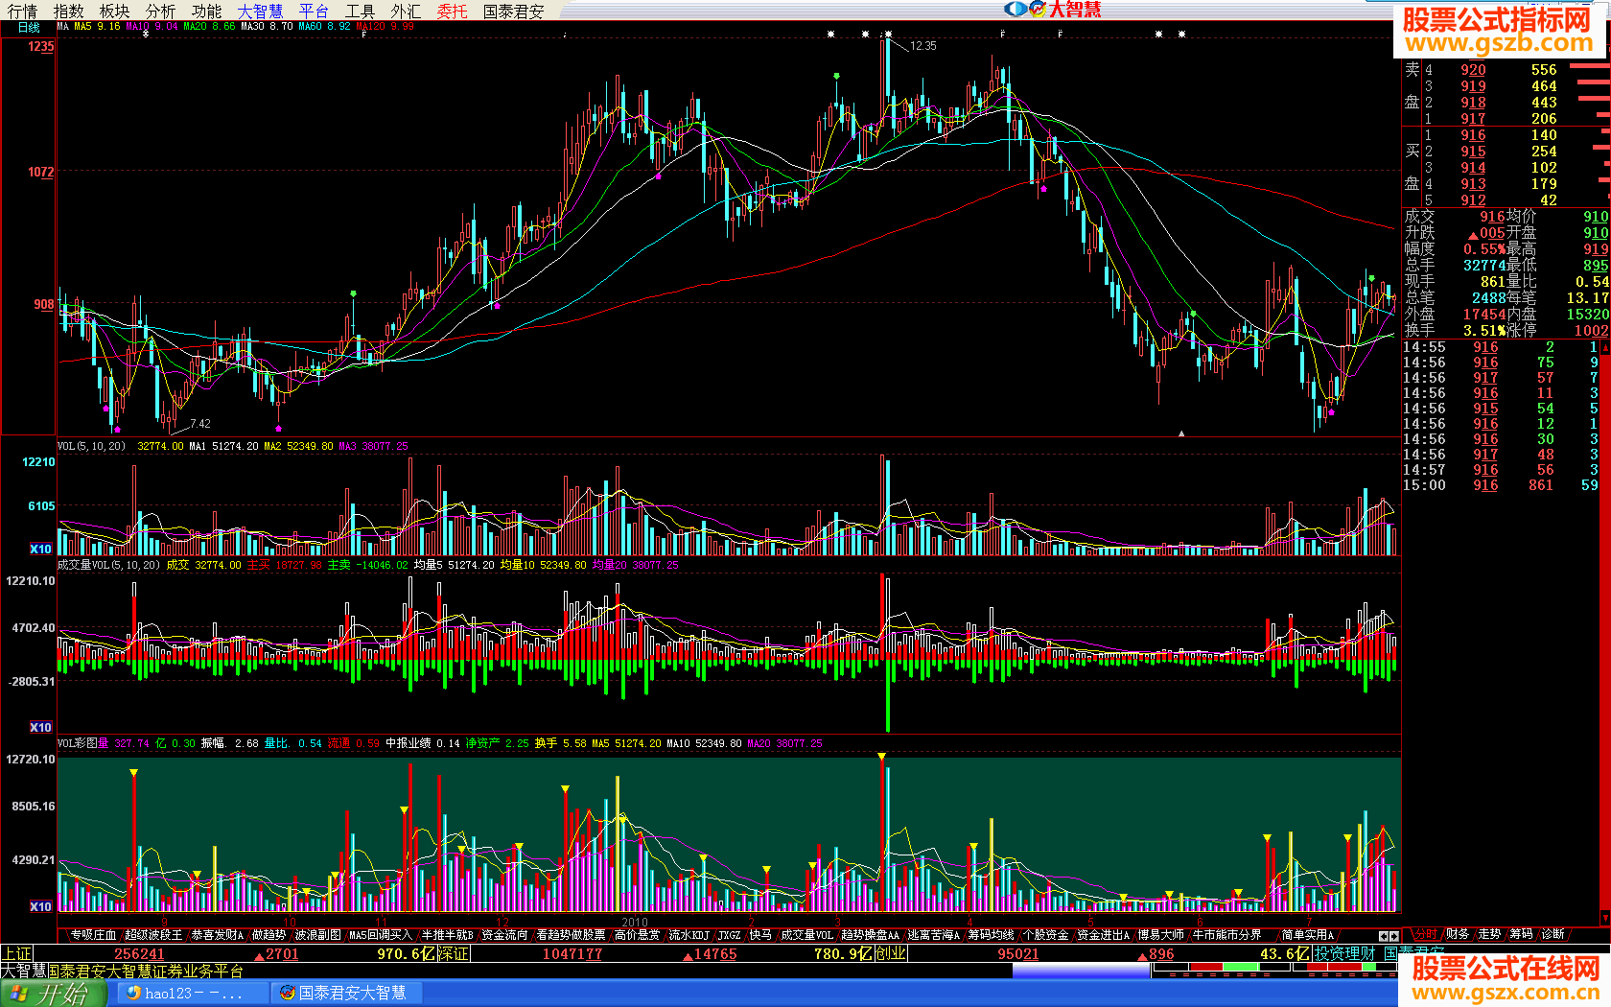The image size is (1611, 1007).
Task: Select the 超级波段王 indicator tab
Action: [x=153, y=934]
